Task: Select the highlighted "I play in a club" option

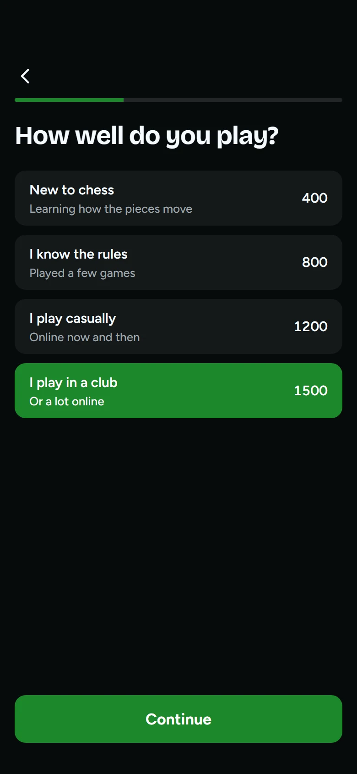Action: coord(178,391)
